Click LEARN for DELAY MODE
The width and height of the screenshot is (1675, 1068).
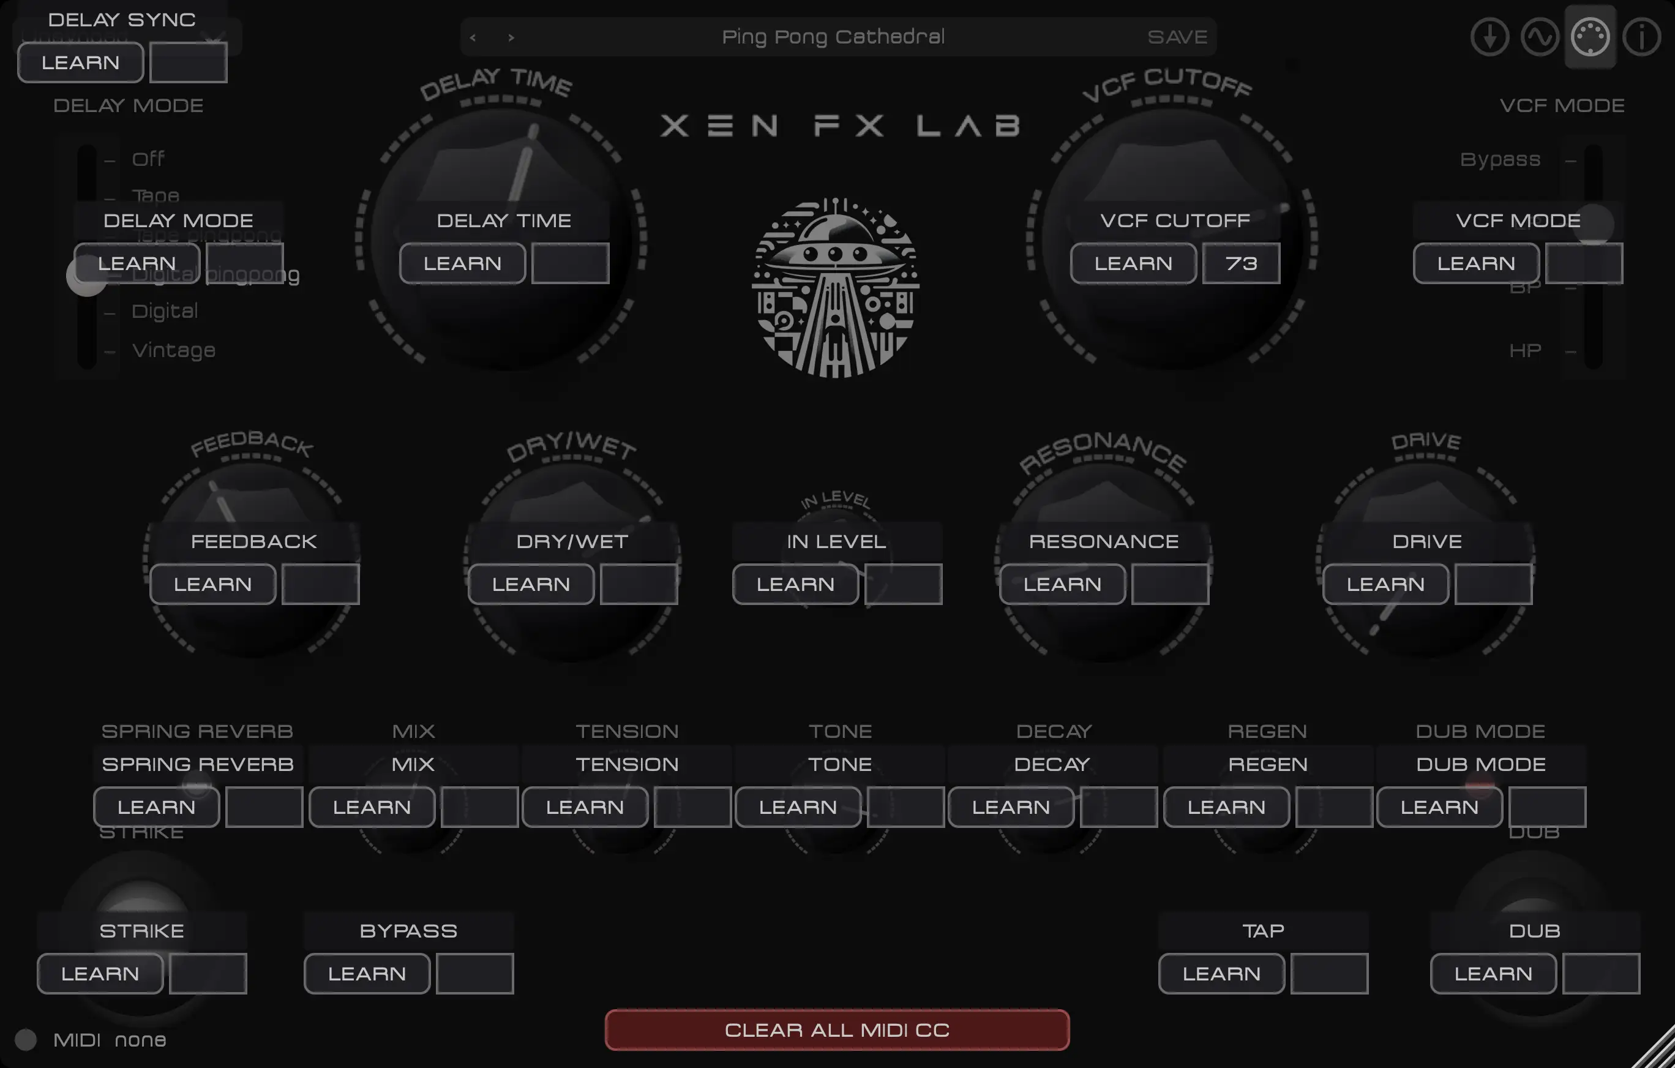pyautogui.click(x=137, y=263)
